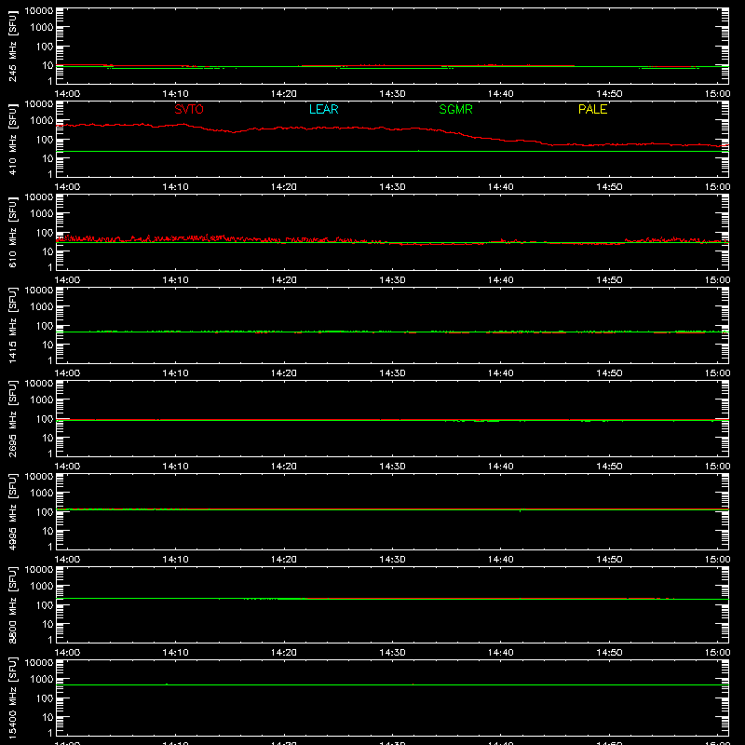Click 14:50 time label below 410 MHz panel
745x745 pixels.
(x=609, y=187)
